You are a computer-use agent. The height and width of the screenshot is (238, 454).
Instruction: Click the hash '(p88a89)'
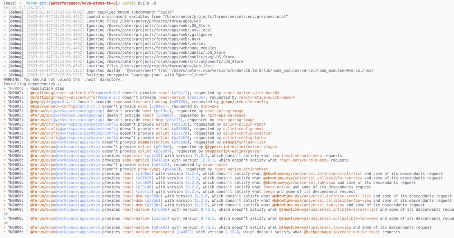pos(165,115)
